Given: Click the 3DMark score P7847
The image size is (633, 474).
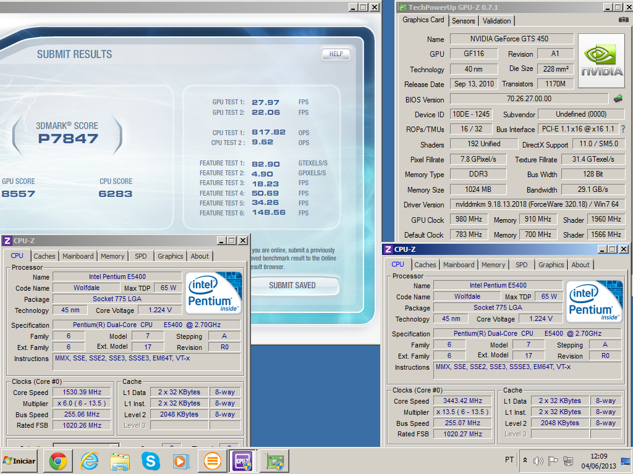Looking at the screenshot, I should pos(68,139).
